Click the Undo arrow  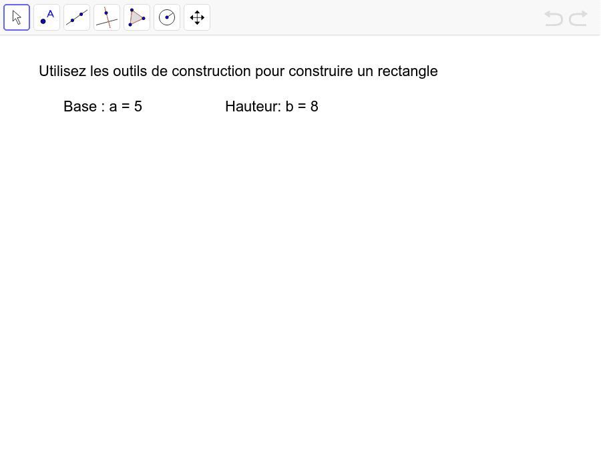coord(554,18)
